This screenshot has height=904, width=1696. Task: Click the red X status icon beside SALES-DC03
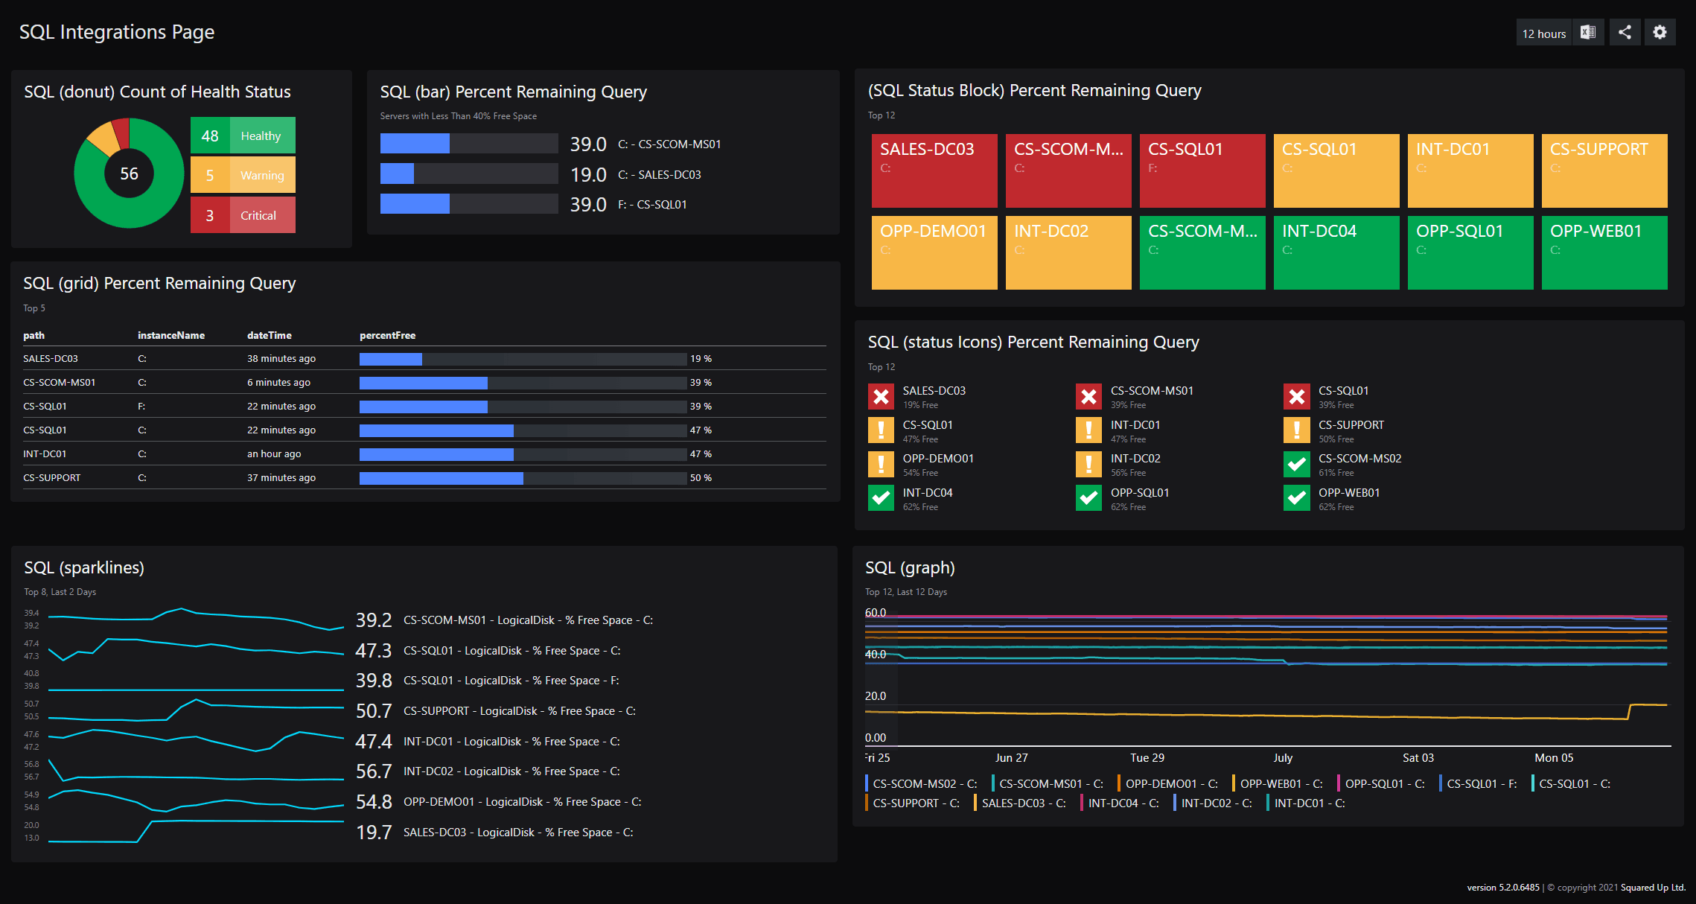[x=881, y=396]
